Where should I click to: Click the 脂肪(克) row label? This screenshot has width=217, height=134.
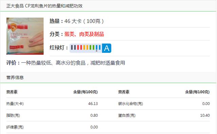point(13,115)
